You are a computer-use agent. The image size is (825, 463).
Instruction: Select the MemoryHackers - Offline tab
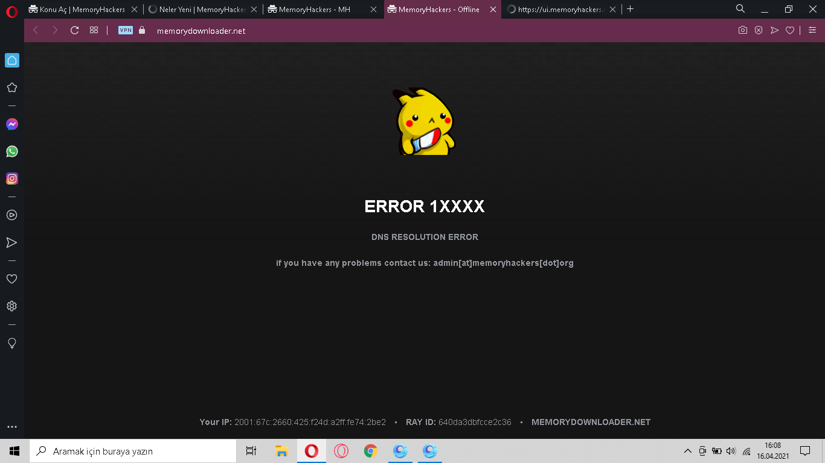[442, 9]
